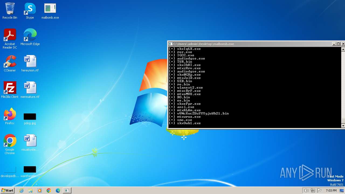Click the console title bar text
The width and height of the screenshot is (345, 194).
[x=204, y=44]
